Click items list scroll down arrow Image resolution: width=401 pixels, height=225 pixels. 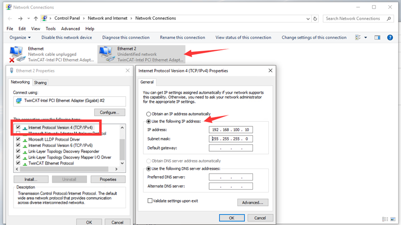122,163
